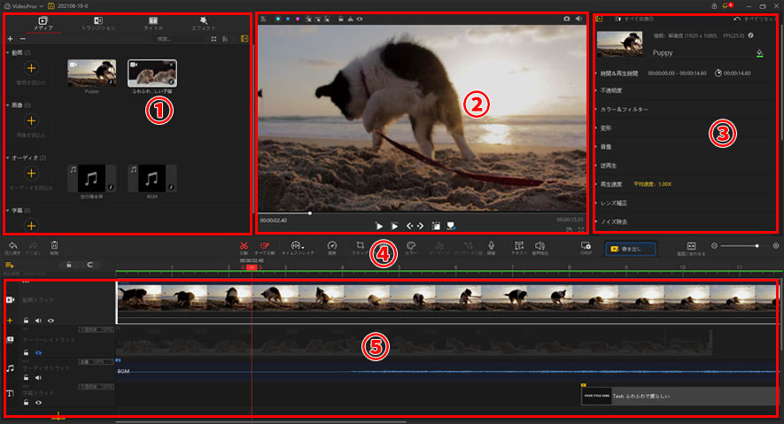This screenshot has width=784, height=424.
Task: Remove the kitten clip with its X
Action: (x=172, y=65)
